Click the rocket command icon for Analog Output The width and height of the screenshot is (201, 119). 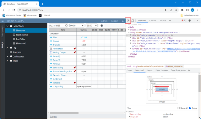pyautogui.click(x=75, y=52)
